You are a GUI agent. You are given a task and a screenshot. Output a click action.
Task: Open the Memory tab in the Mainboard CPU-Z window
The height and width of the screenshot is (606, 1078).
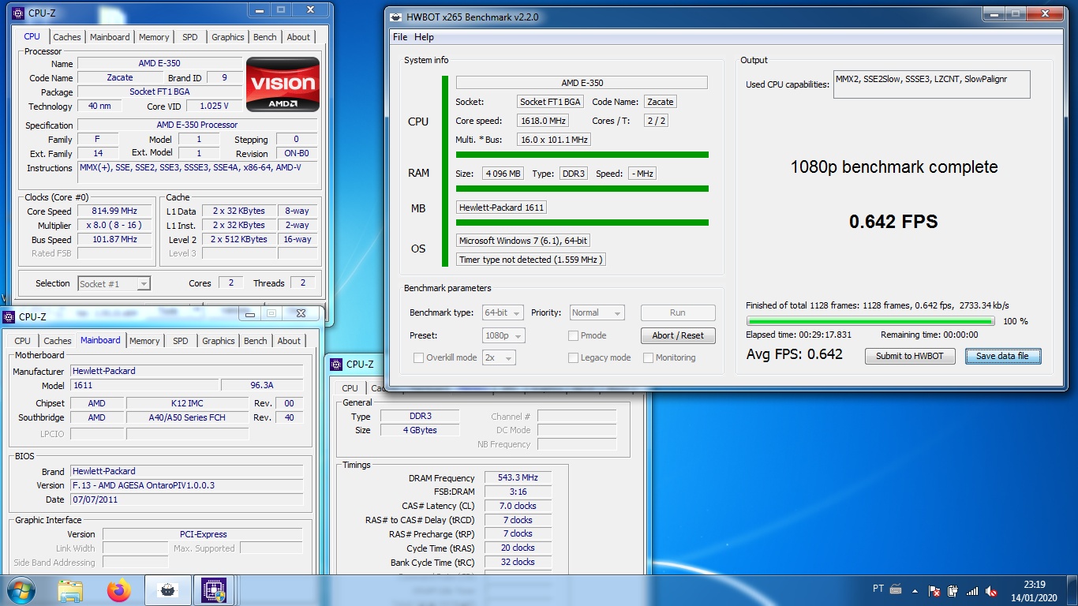pyautogui.click(x=144, y=341)
